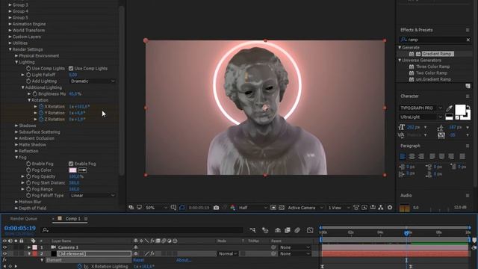Click the Fog Opacity stopwatch icon
This screenshot has width=478, height=269.
tap(28, 176)
